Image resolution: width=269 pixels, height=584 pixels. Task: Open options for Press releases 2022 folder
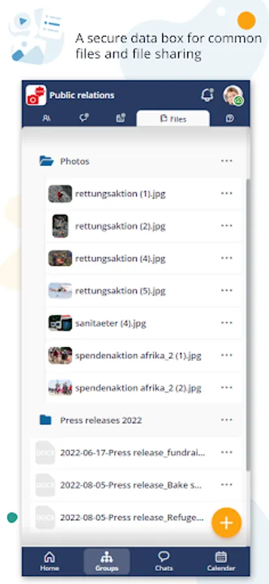227,420
